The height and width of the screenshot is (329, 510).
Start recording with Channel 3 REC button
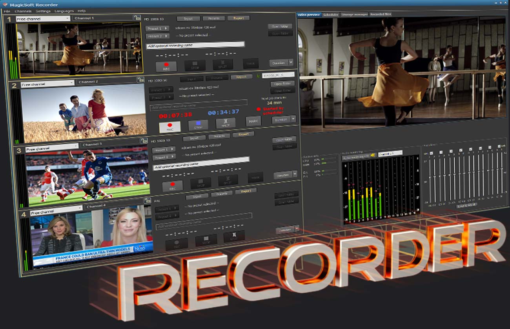point(172,185)
